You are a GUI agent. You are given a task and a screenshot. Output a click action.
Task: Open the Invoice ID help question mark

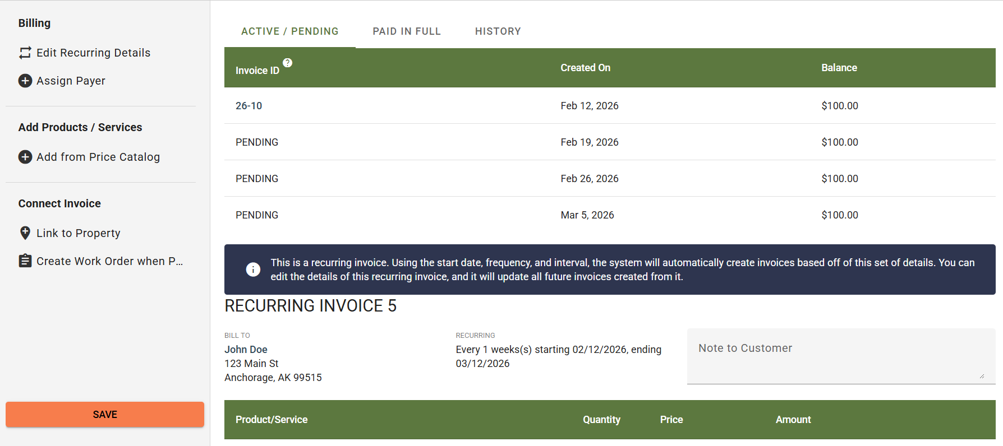pyautogui.click(x=288, y=63)
